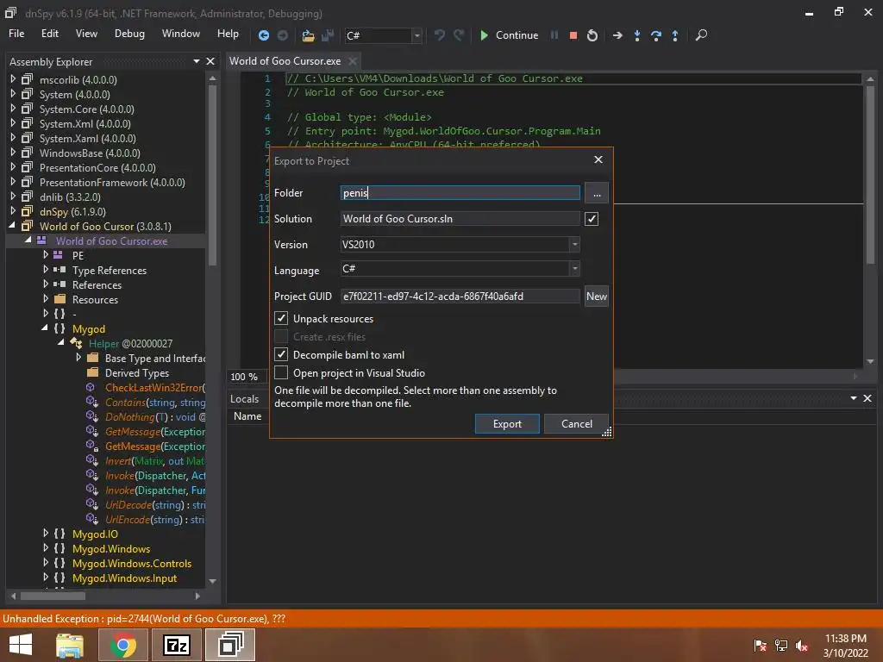Select the Resources tree node

pyautogui.click(x=95, y=299)
